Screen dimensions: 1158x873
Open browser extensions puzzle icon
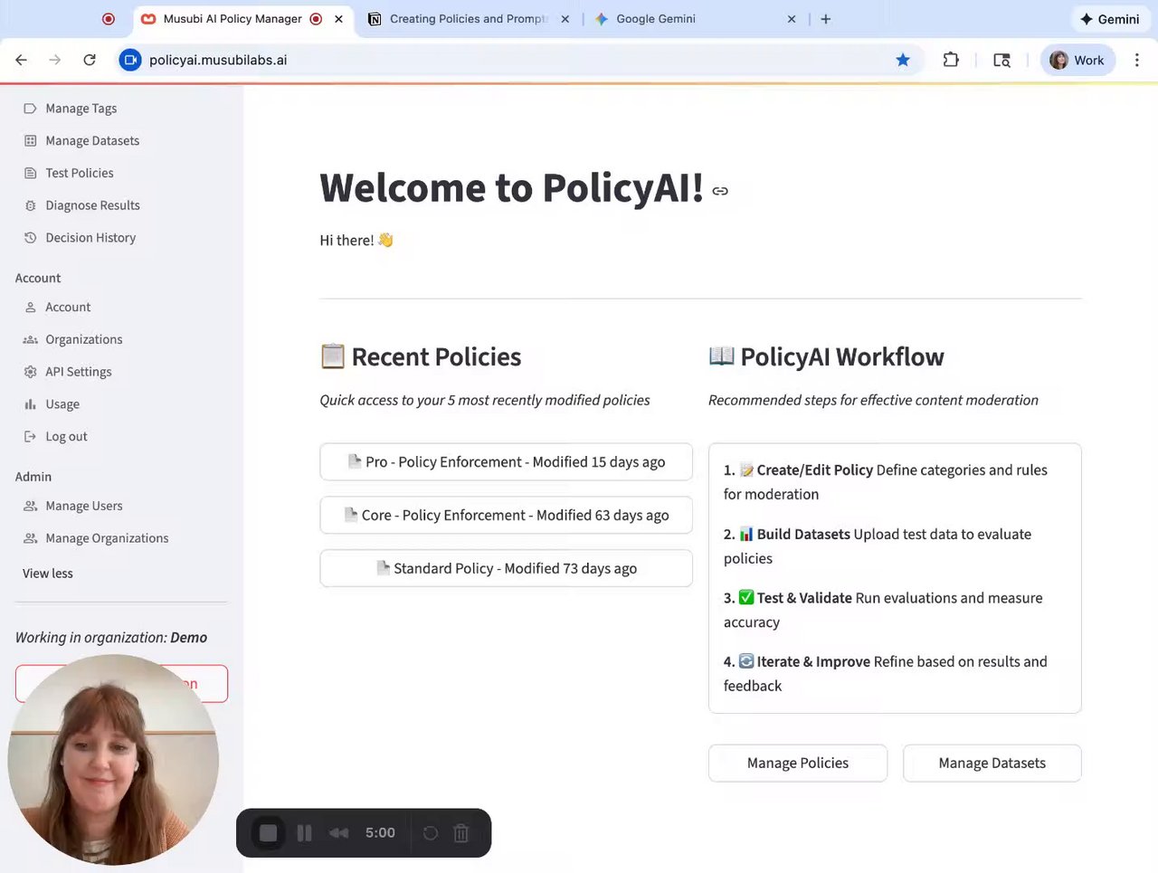(951, 60)
